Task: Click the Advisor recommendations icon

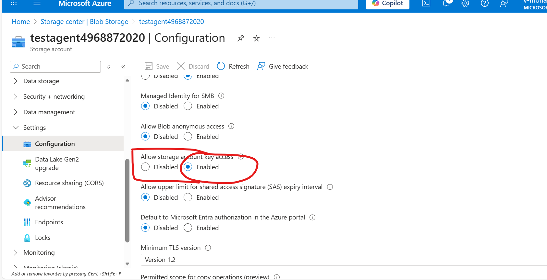Action: (27, 203)
